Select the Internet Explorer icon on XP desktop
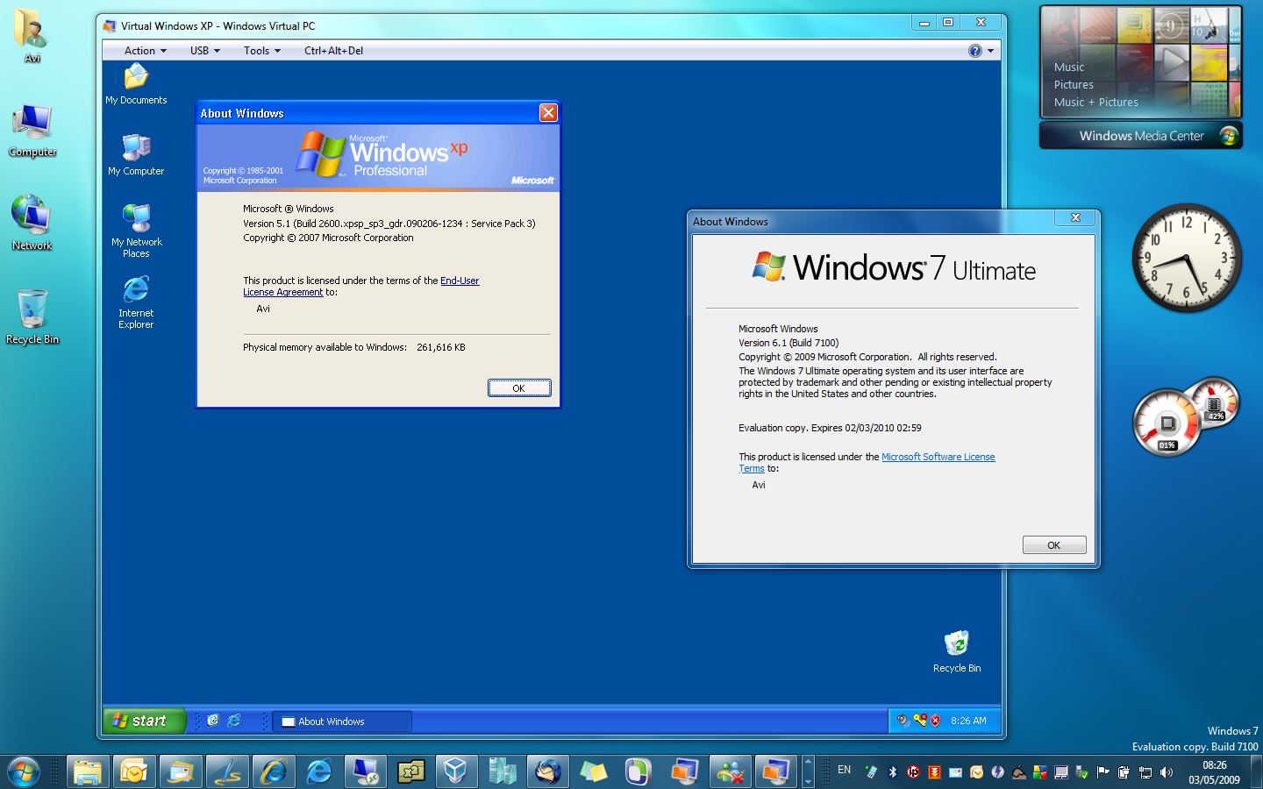The width and height of the screenshot is (1263, 789). (136, 302)
